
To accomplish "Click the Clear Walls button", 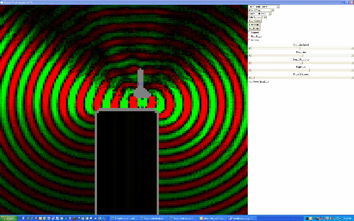I will click(254, 25).
